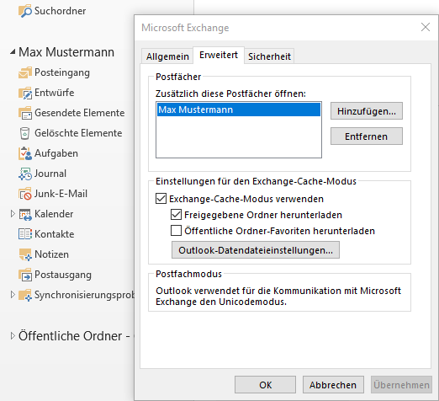Switch to the Allgemein tab

coord(167,56)
